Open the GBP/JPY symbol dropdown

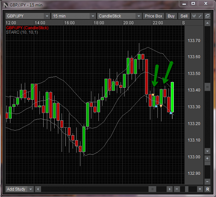click(x=47, y=16)
